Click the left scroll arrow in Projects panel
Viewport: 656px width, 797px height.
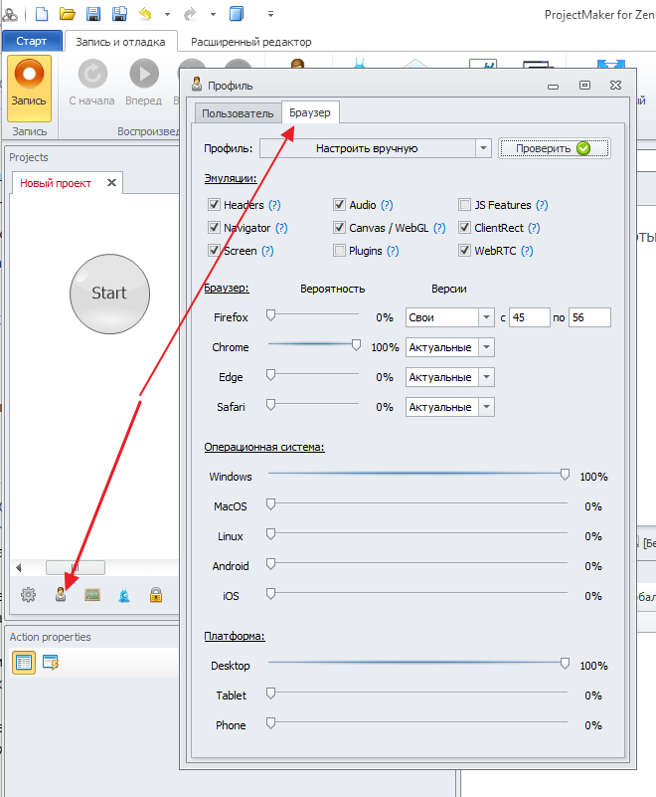pos(19,568)
